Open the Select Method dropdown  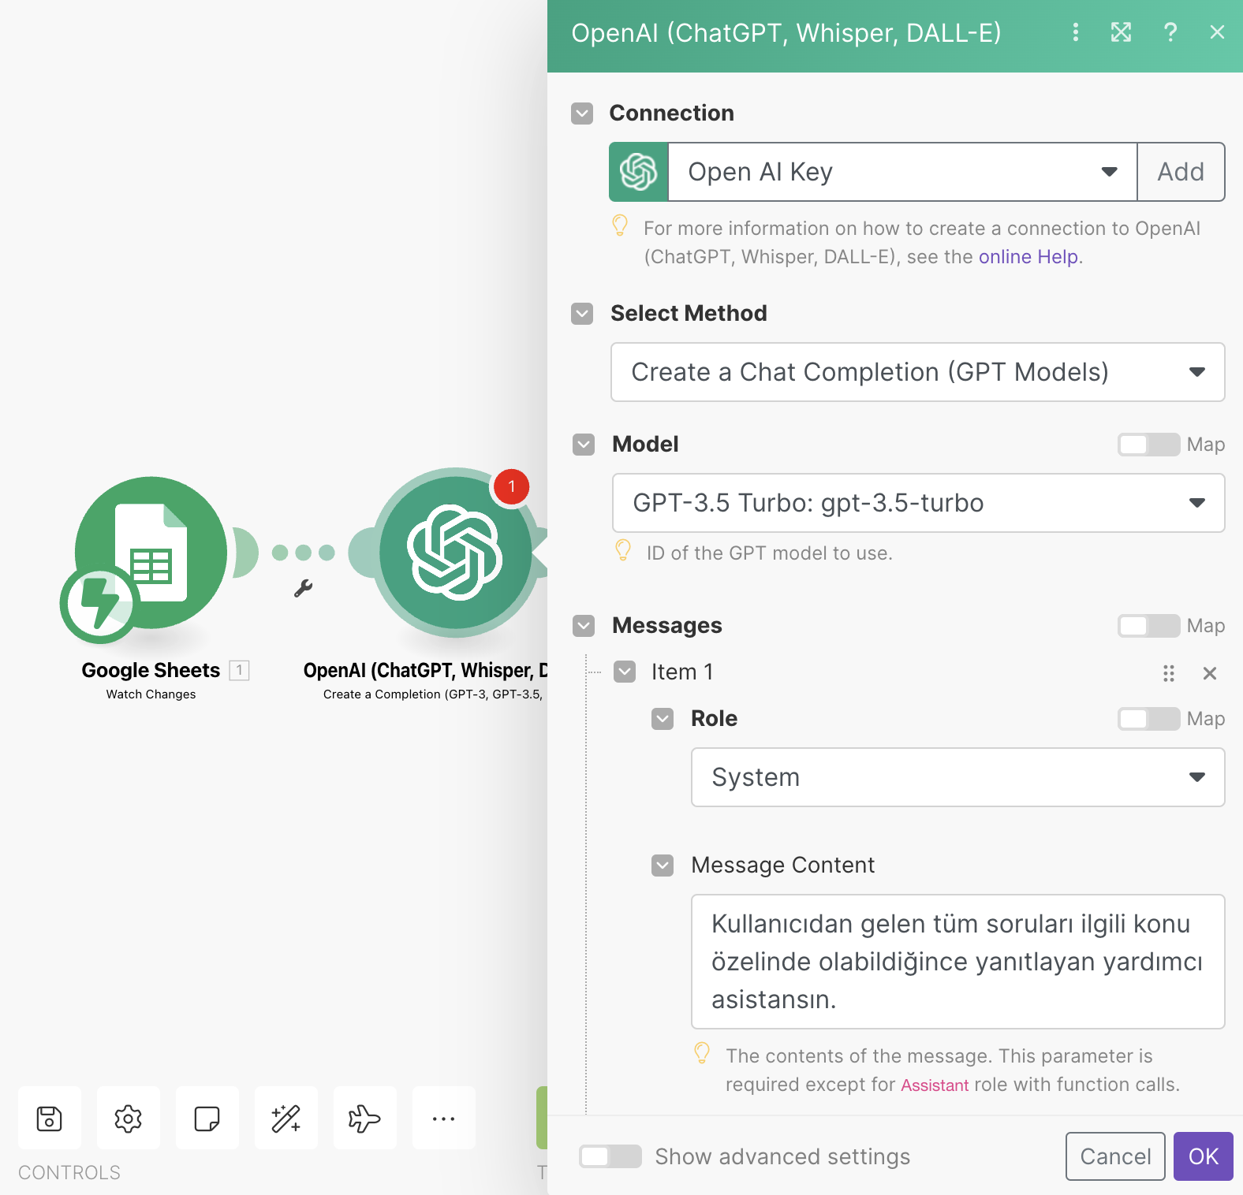pyautogui.click(x=918, y=372)
